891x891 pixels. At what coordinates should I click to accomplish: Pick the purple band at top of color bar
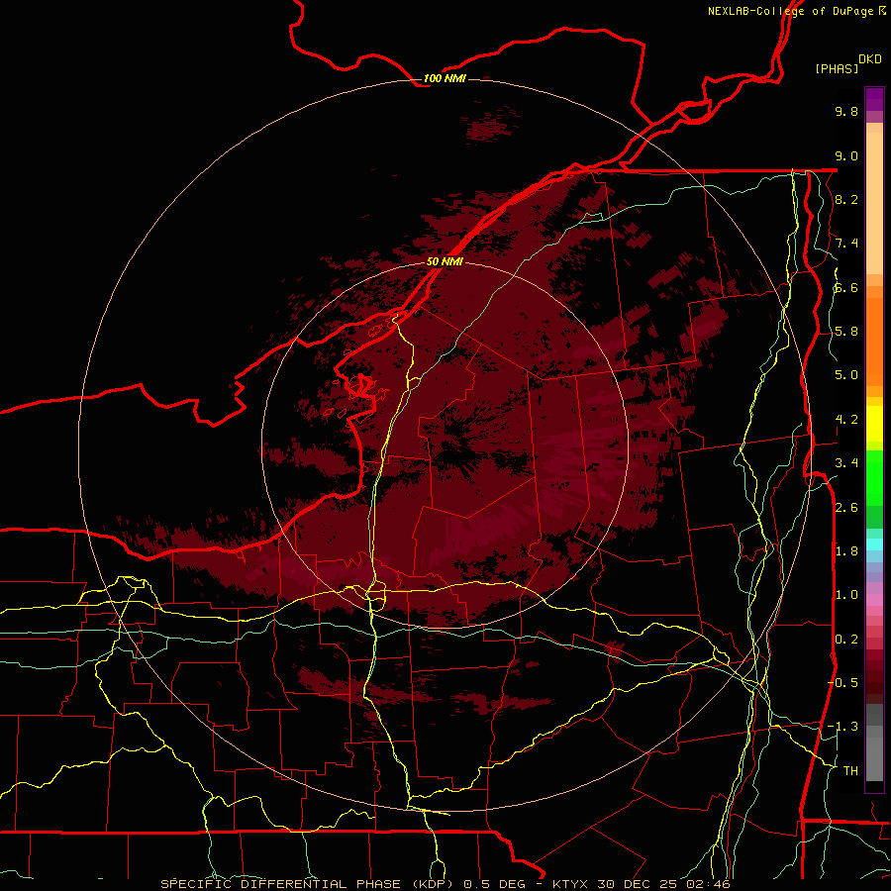pyautogui.click(x=874, y=99)
